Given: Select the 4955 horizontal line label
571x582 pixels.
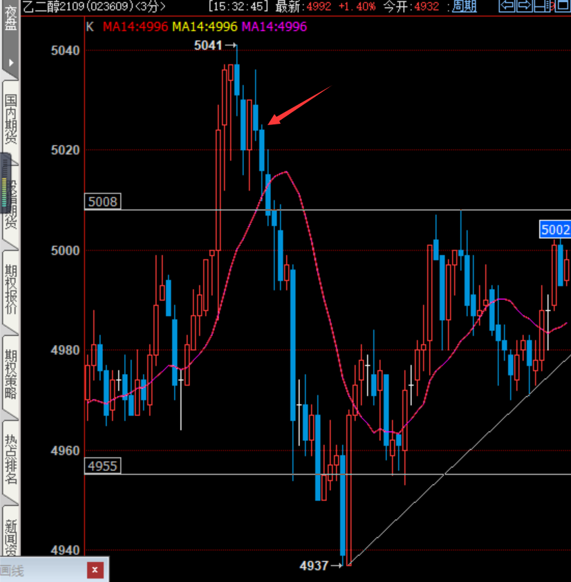Looking at the screenshot, I should 103,466.
